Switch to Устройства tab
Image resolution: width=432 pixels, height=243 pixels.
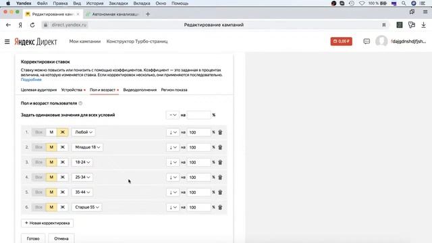pos(72,90)
